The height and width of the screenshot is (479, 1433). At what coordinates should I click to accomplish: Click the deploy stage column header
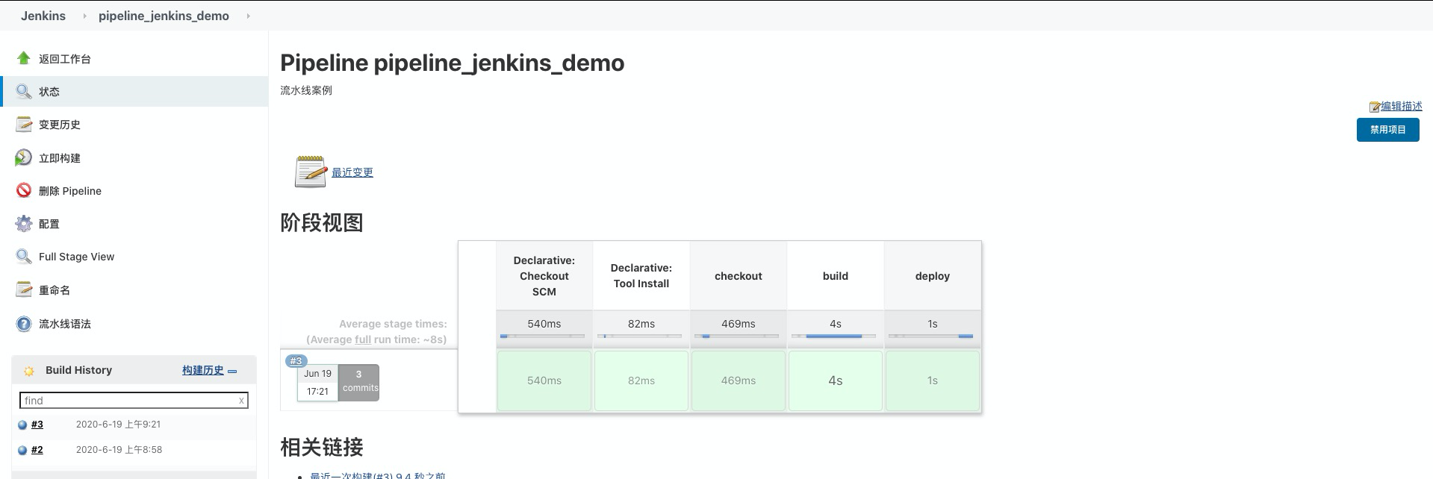pyautogui.click(x=933, y=276)
